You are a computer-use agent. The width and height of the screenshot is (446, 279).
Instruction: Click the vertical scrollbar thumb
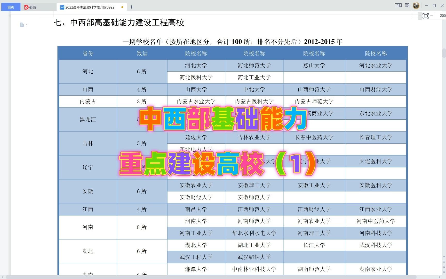pyautogui.click(x=444, y=53)
